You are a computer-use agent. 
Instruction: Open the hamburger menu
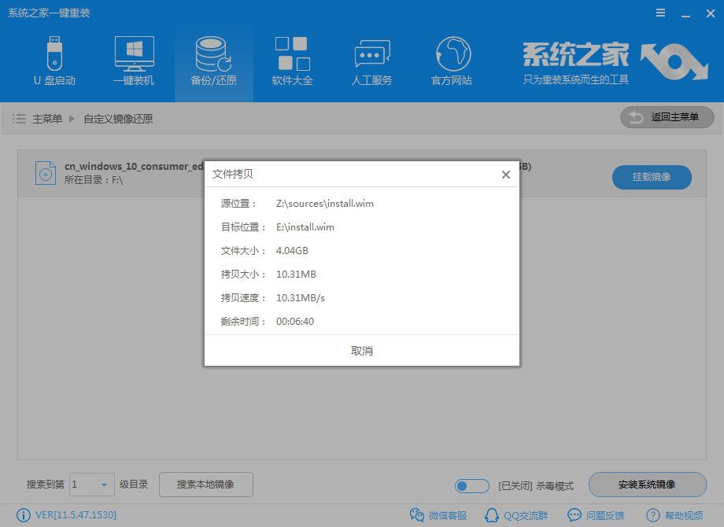pyautogui.click(x=659, y=13)
